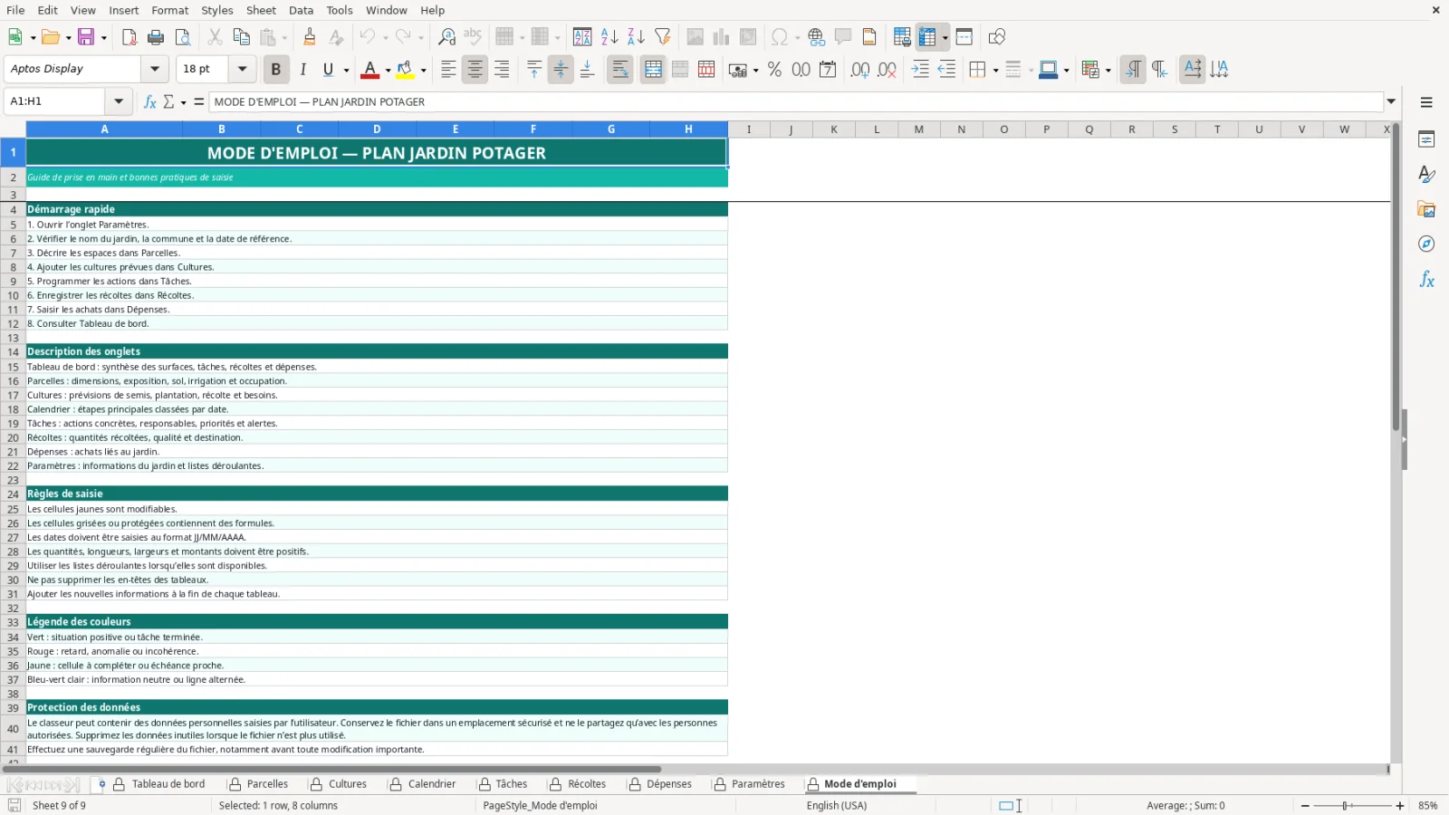
Task: Click the 85% zoom level
Action: tap(1428, 805)
